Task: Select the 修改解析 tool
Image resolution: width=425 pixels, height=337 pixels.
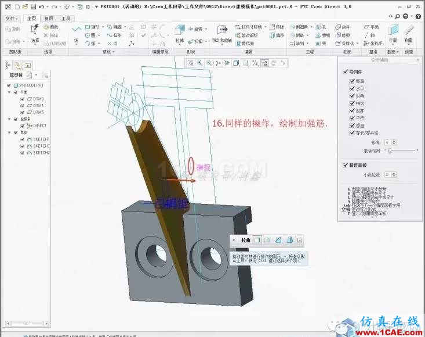Action: pyautogui.click(x=246, y=35)
